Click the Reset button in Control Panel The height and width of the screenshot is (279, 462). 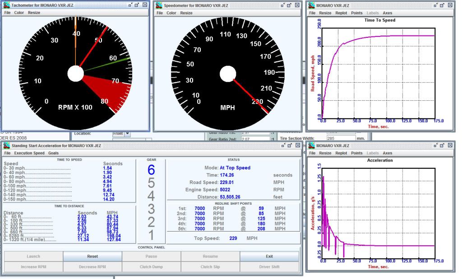(x=92, y=256)
